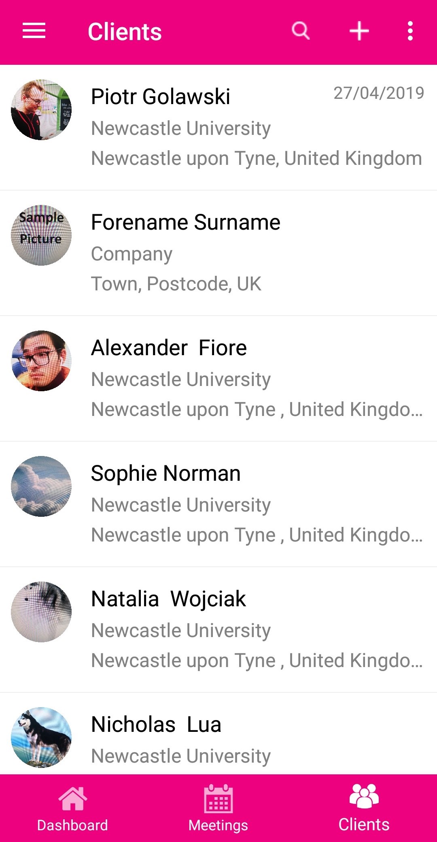Open the hamburger navigation menu
437x842 pixels.
34,31
